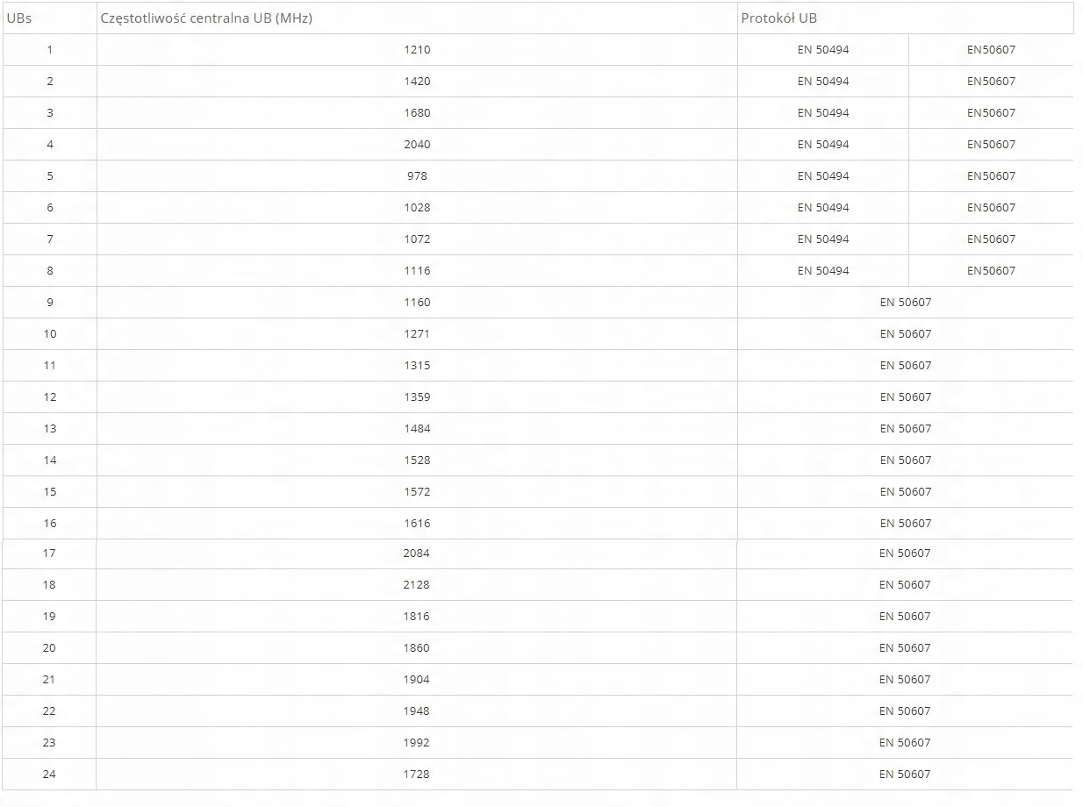The height and width of the screenshot is (807, 1083).
Task: Click the 1420 frequency value
Action: click(x=417, y=82)
